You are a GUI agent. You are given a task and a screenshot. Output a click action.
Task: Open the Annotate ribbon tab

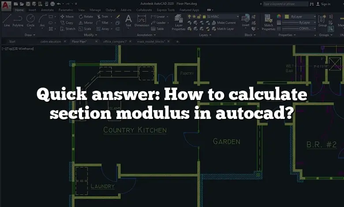(47, 10)
